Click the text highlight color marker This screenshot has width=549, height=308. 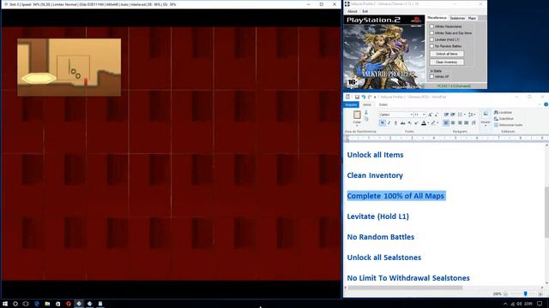433,123
